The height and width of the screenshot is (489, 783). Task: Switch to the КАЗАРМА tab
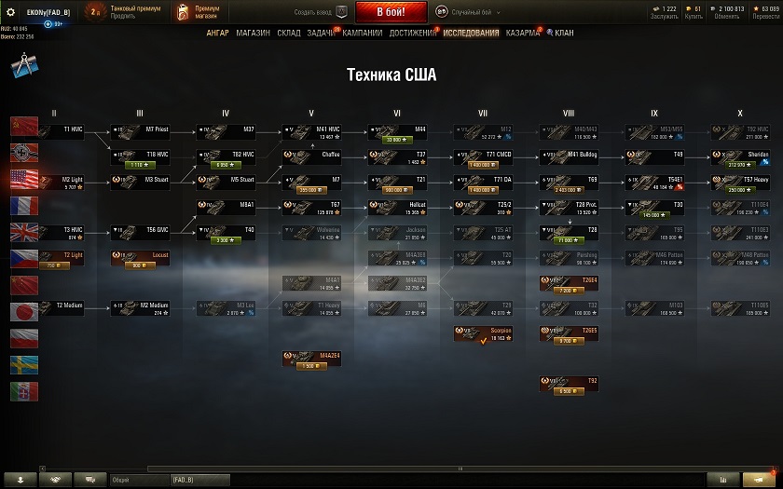pyautogui.click(x=522, y=33)
